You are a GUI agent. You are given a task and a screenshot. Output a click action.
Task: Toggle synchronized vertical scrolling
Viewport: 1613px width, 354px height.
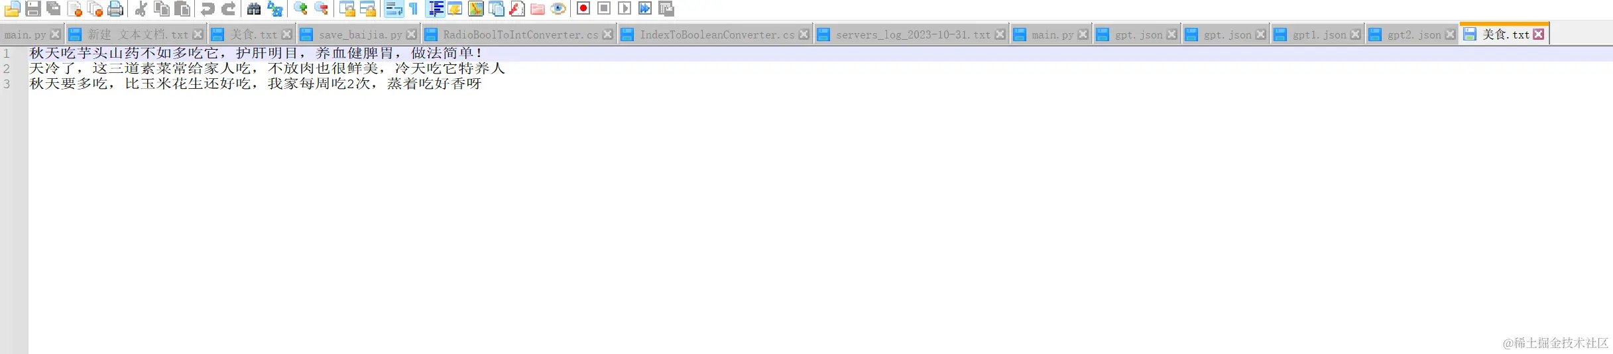[x=347, y=9]
